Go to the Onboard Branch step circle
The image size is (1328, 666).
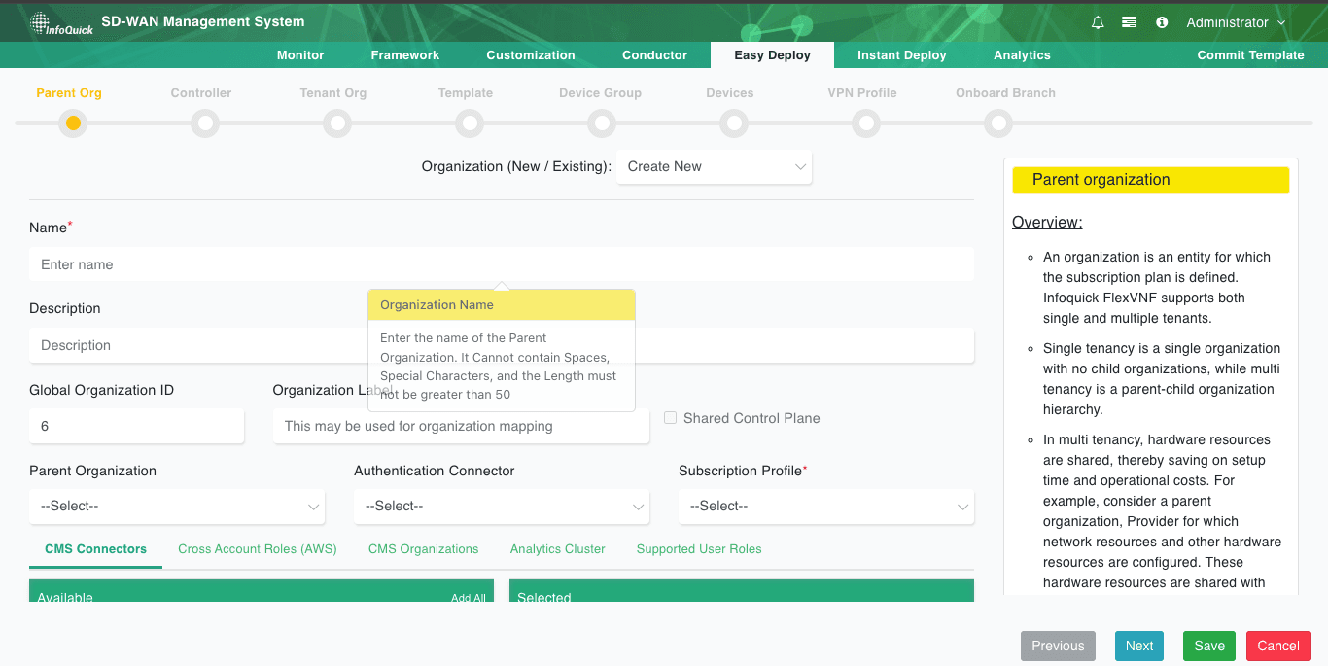pyautogui.click(x=998, y=123)
